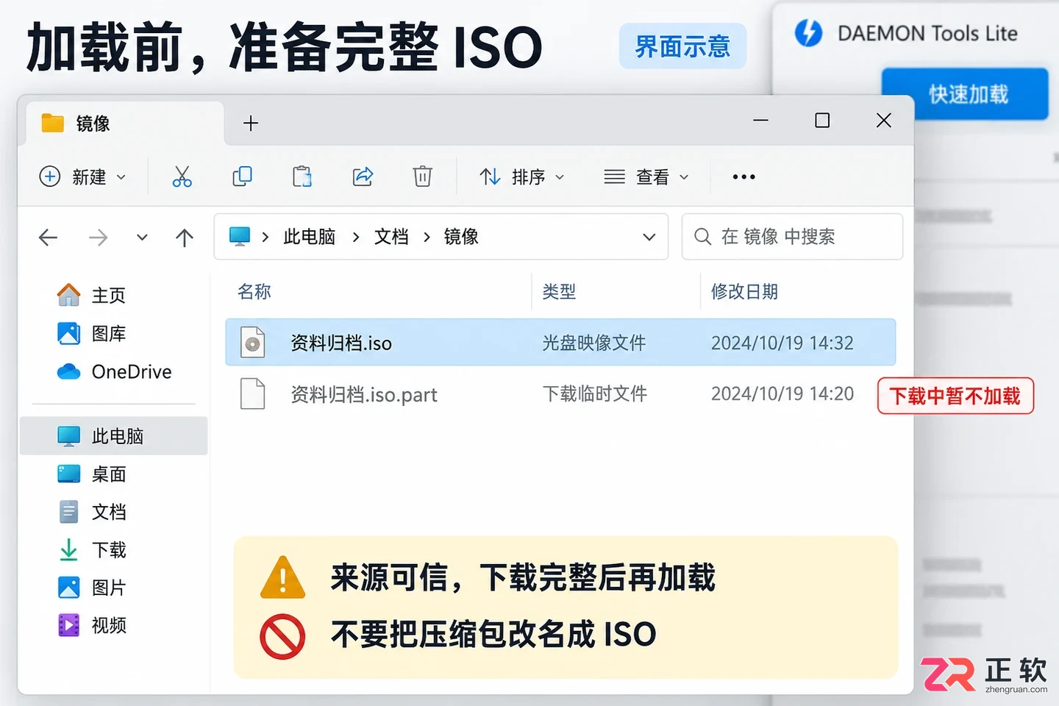Viewport: 1059px width, 706px height.
Task: Sort by the 名称 column header
Action: tap(254, 291)
